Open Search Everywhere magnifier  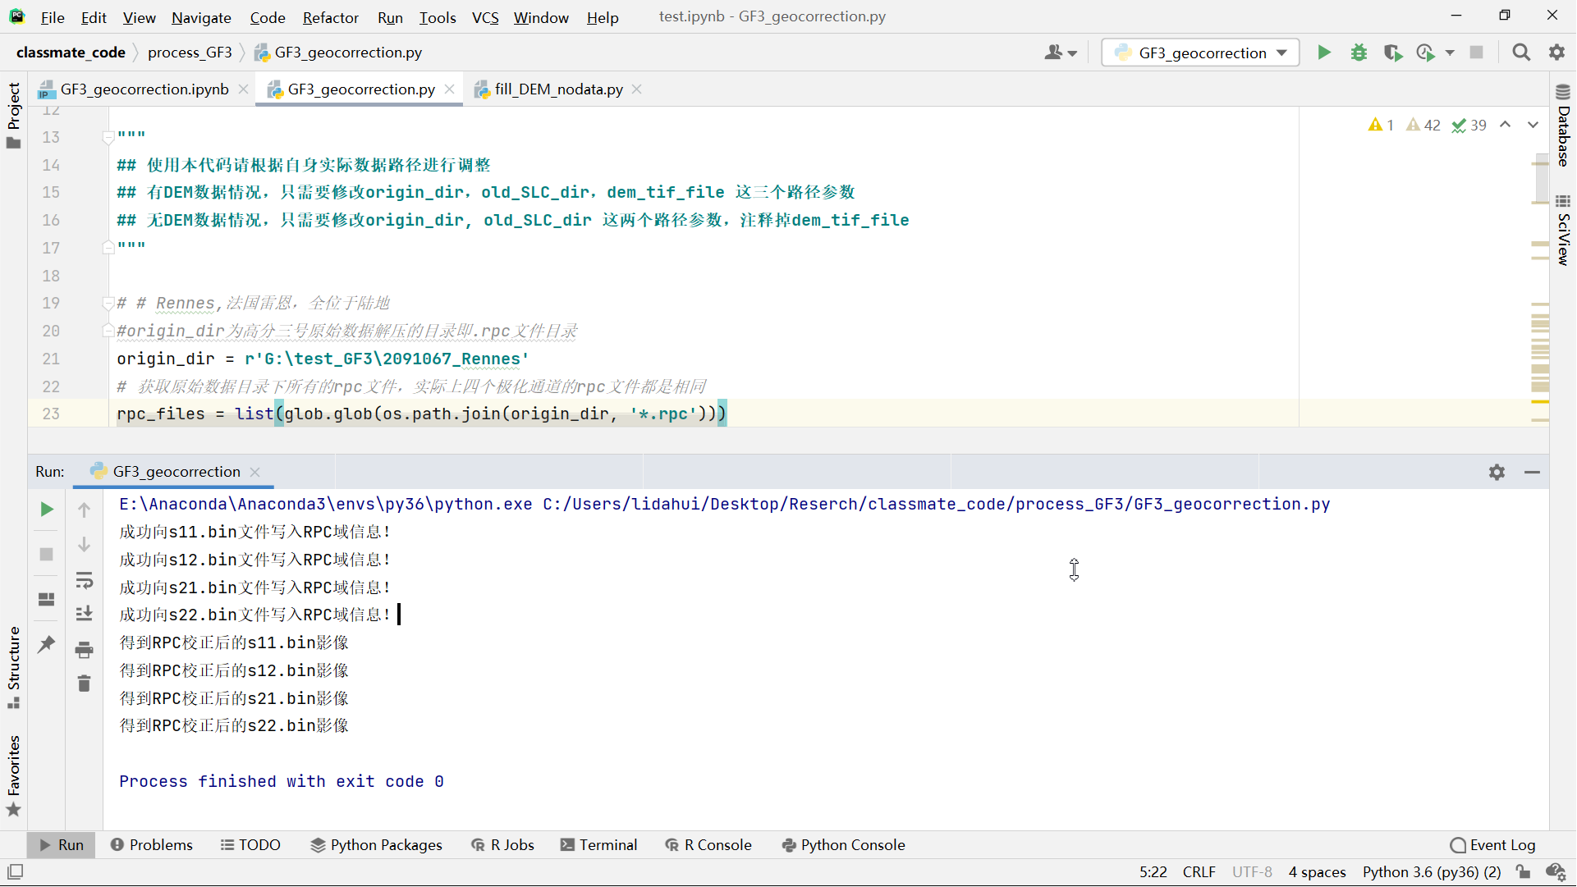(1521, 52)
